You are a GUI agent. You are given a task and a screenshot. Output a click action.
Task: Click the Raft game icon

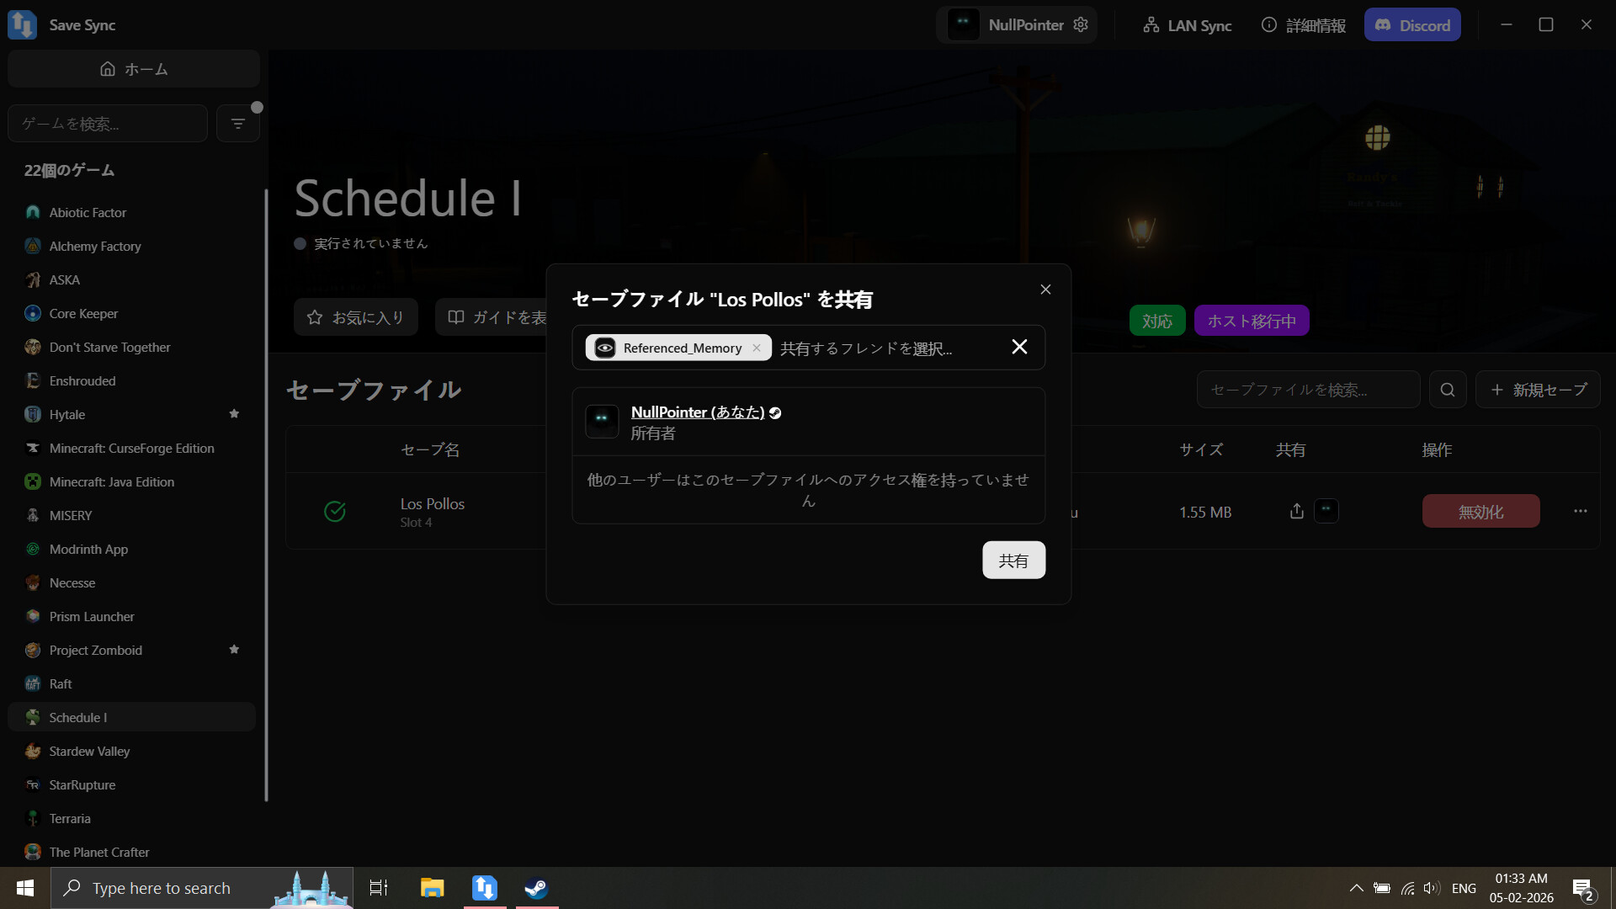tap(33, 683)
